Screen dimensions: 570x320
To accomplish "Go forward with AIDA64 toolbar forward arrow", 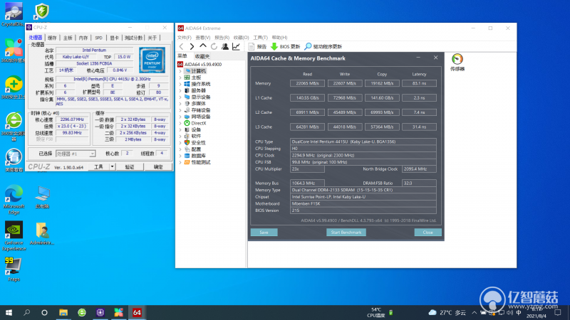I will [192, 46].
